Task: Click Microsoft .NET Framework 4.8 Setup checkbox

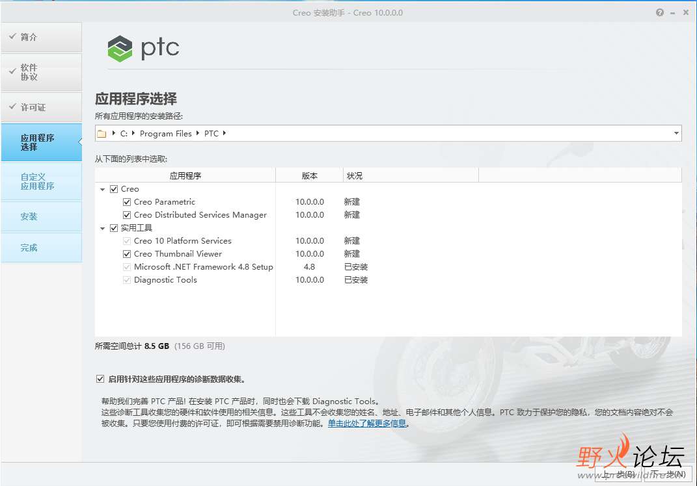Action: pyautogui.click(x=127, y=267)
